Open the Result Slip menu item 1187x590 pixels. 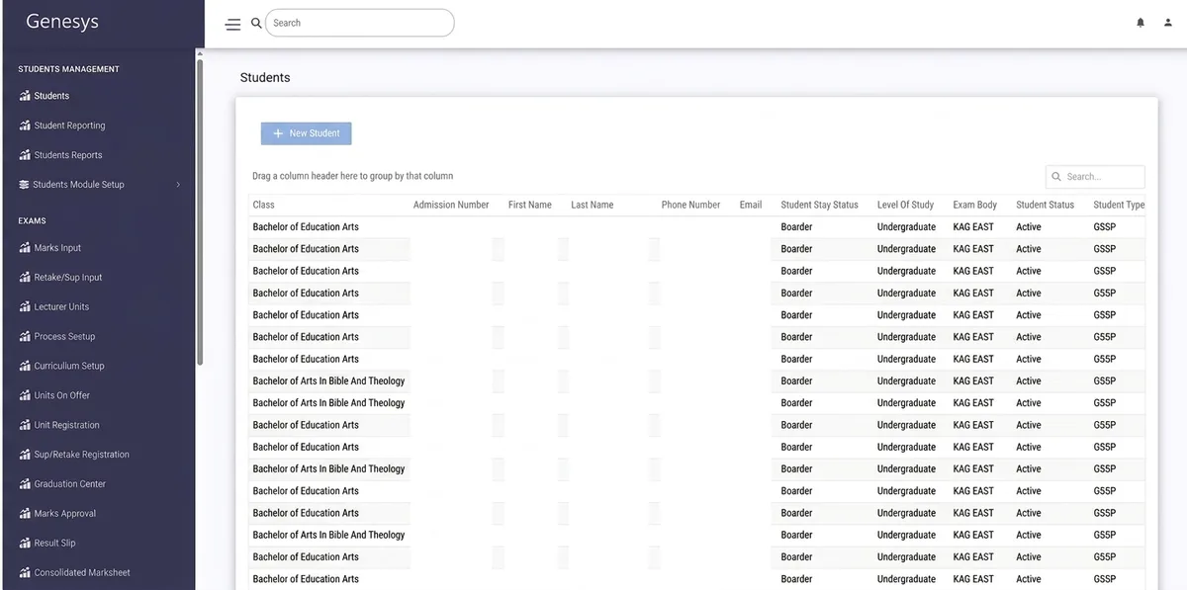pos(54,544)
